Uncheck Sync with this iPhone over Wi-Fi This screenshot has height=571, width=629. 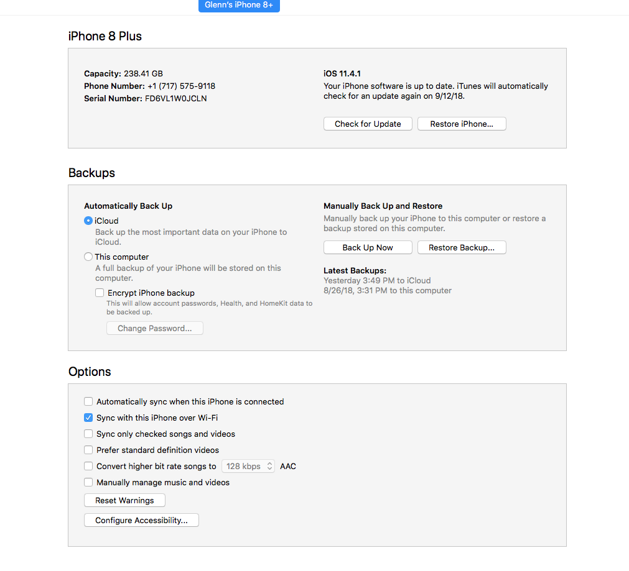(88, 418)
